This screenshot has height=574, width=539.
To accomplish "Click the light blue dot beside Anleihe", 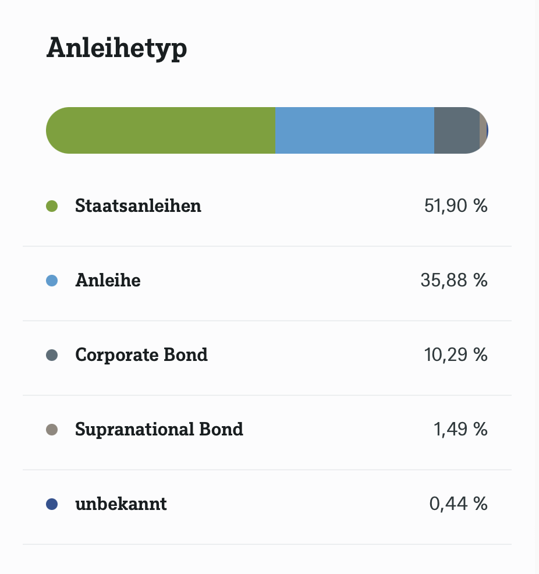I will click(x=52, y=281).
